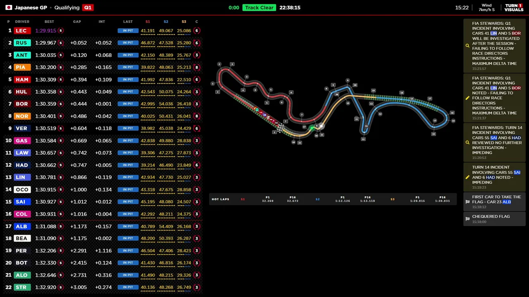529x297 pixels.
Task: Click the Qualifying session label
Action: click(67, 7)
